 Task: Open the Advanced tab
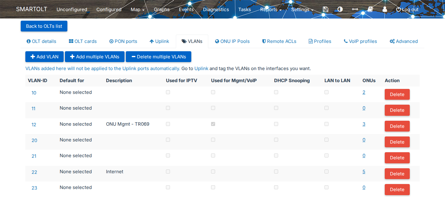(404, 41)
